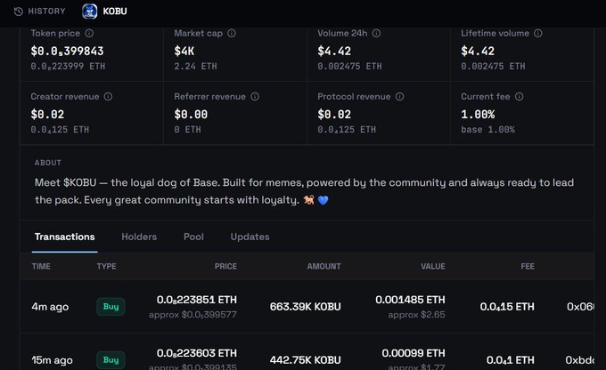Select price 0.0₈223851 ETH
The image size is (606, 370).
197,300
